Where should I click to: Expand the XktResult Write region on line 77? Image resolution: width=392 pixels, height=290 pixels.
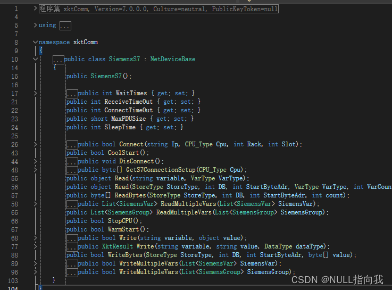pyautogui.click(x=35, y=246)
